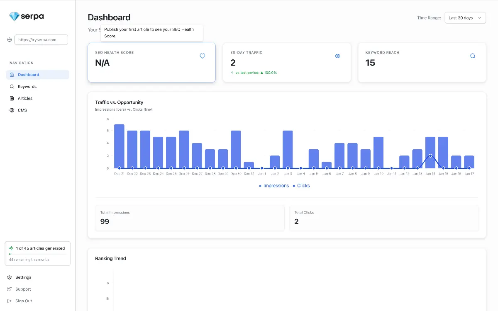Screen dimensions: 498x311
Task: Select Dashboard in the sidebar
Action: tap(28, 75)
